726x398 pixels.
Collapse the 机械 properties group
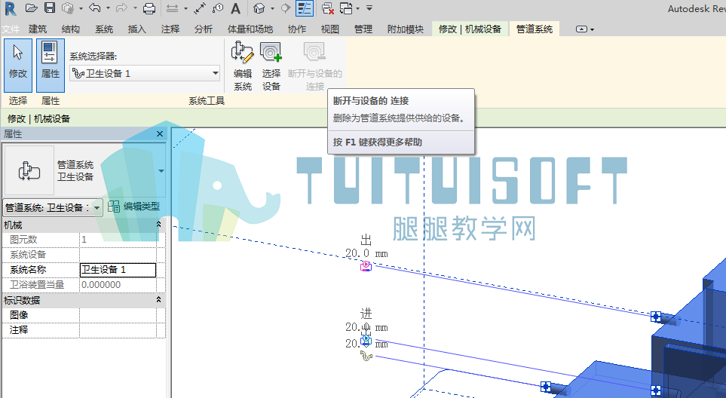158,225
